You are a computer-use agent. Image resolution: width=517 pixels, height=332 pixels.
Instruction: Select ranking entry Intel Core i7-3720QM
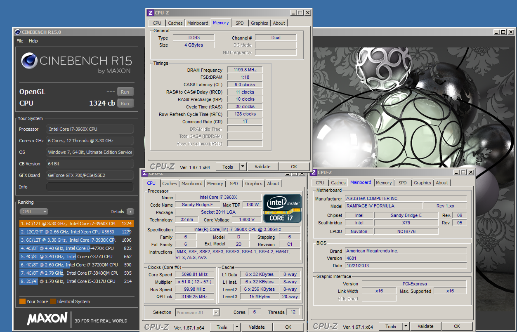76,265
